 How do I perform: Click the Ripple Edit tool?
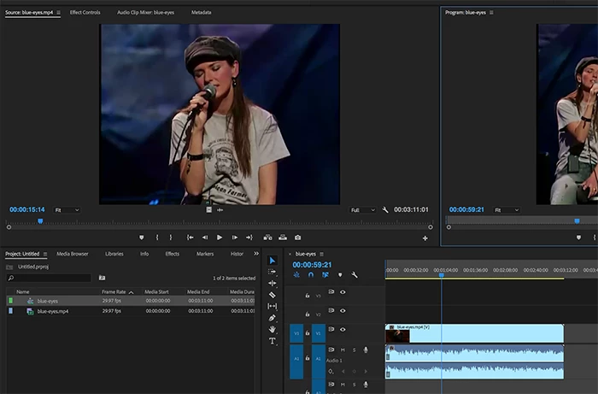273,283
